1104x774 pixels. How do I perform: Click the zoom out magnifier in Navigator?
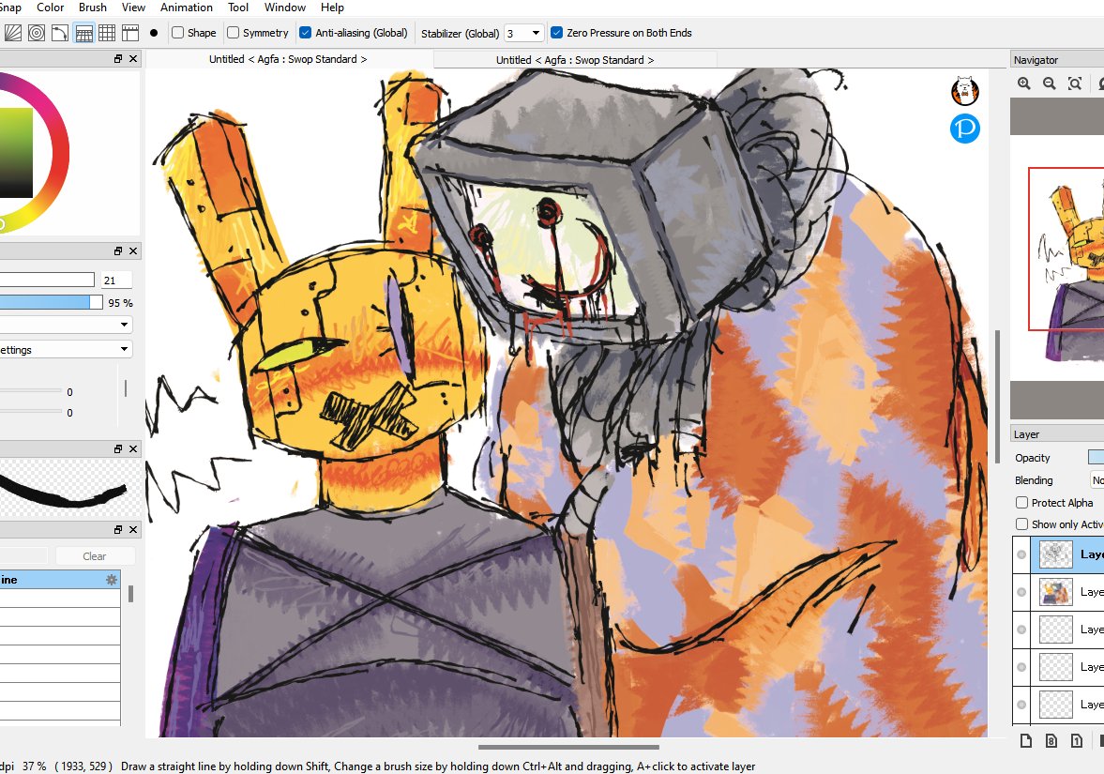1049,83
